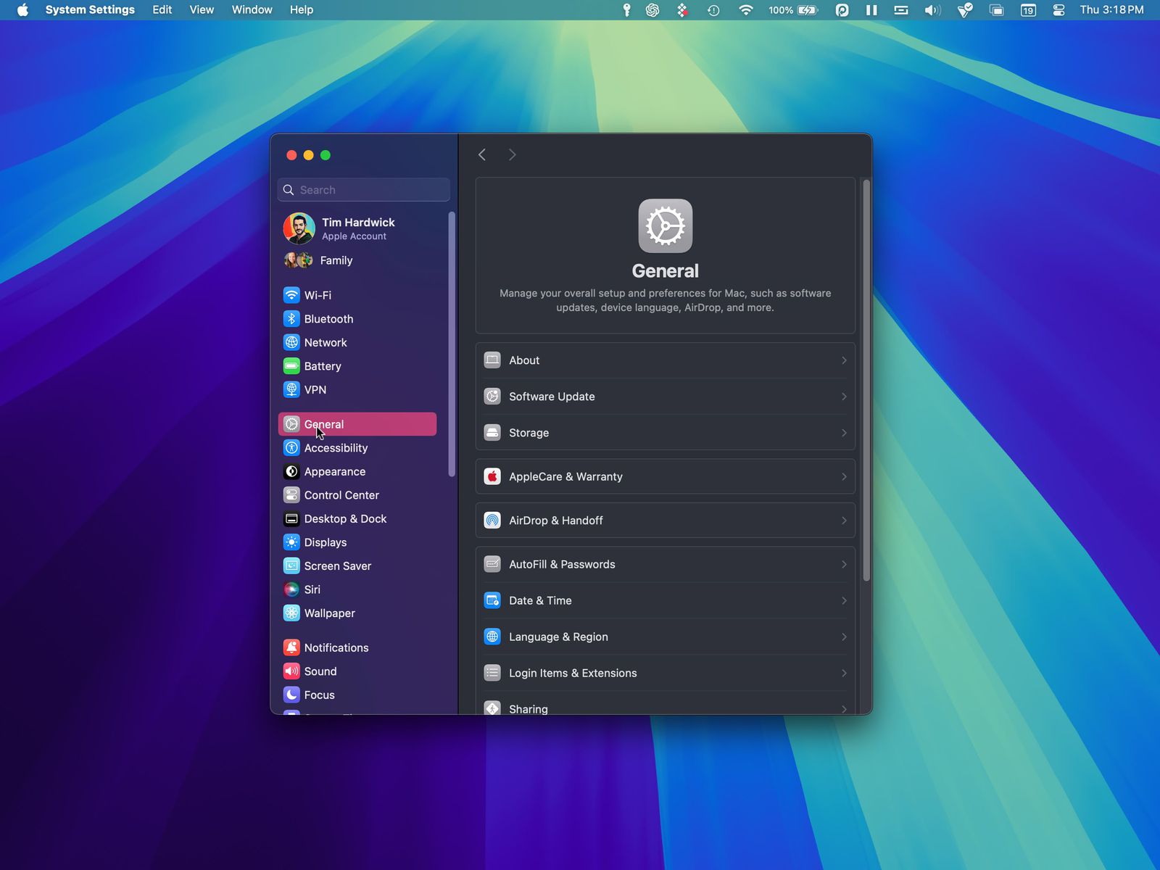Image resolution: width=1160 pixels, height=870 pixels.
Task: Click the Date & Time calendar icon
Action: (x=492, y=600)
